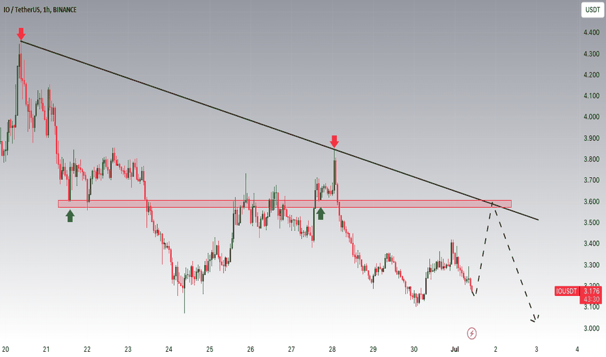Image resolution: width=606 pixels, height=357 pixels.
Task: Click the 4.100 price axis label
Action: (x=591, y=95)
